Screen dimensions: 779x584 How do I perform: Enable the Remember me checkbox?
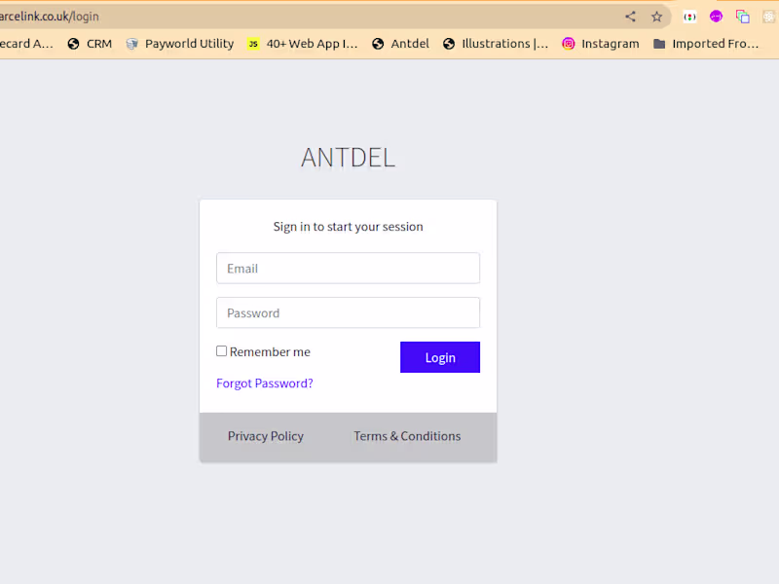[x=222, y=351]
